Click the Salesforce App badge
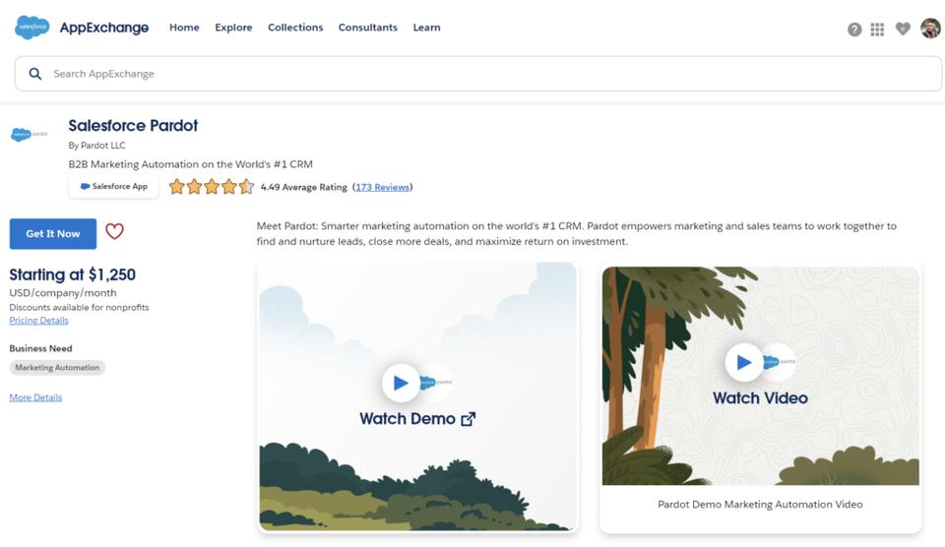 coord(113,187)
